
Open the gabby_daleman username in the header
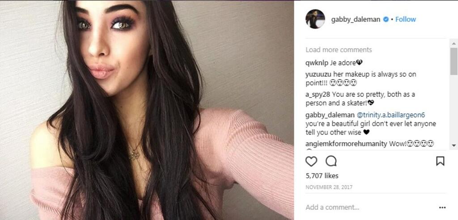[356, 20]
